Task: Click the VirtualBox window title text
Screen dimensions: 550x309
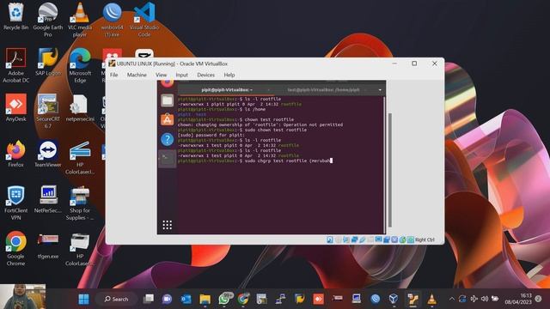Action: tap(172, 64)
